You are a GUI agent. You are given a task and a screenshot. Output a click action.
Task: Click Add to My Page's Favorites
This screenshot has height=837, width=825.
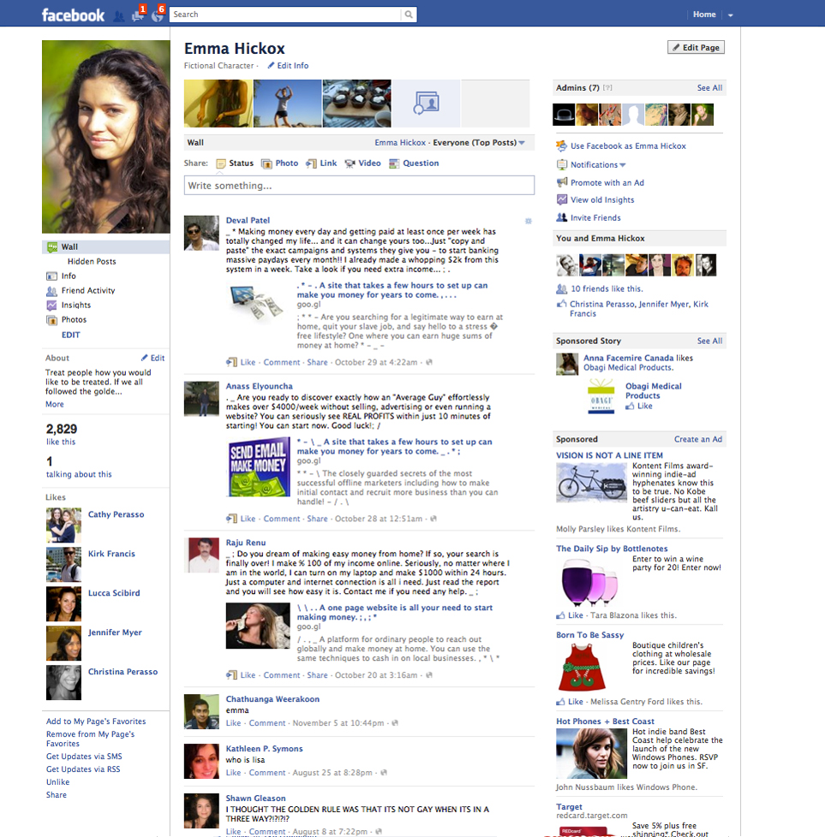pos(96,721)
